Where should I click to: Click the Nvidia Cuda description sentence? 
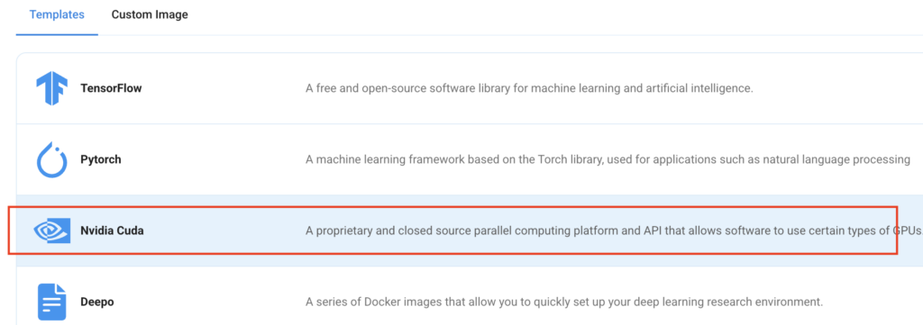pyautogui.click(x=614, y=231)
